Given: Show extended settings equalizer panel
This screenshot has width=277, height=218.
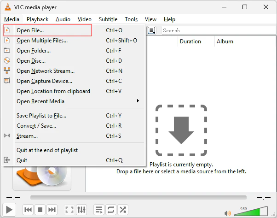Looking at the screenshot, I should coord(81,210).
